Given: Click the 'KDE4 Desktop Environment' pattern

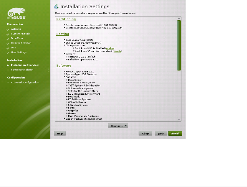Looking at the screenshot, I should click(84, 94).
